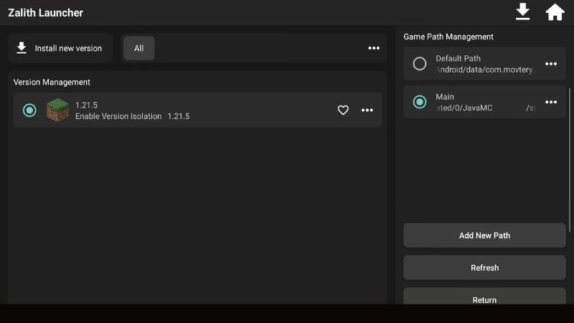Click the Game Path Management scrollbar
The height and width of the screenshot is (323, 574).
[x=569, y=159]
